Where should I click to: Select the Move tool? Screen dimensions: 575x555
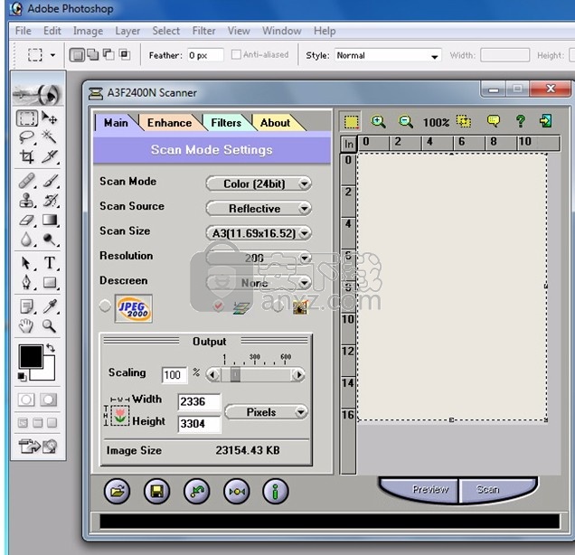pyautogui.click(x=49, y=118)
